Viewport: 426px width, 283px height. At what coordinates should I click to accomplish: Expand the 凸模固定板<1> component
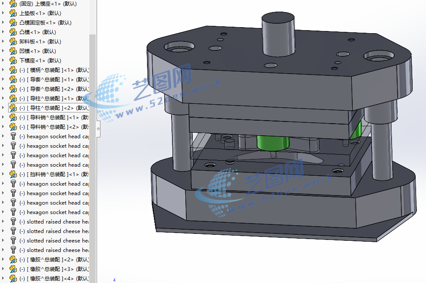pyautogui.click(x=3, y=22)
